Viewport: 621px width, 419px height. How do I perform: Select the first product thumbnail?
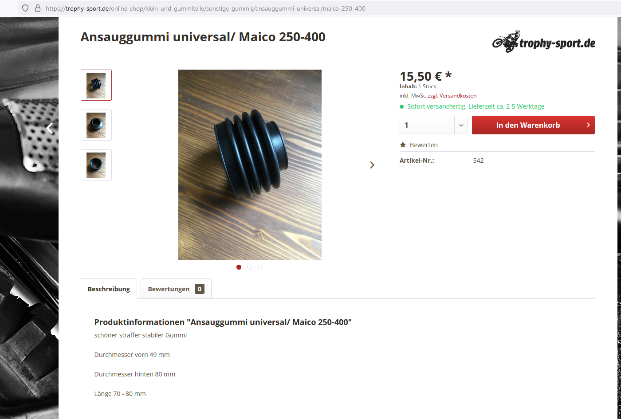pos(96,85)
